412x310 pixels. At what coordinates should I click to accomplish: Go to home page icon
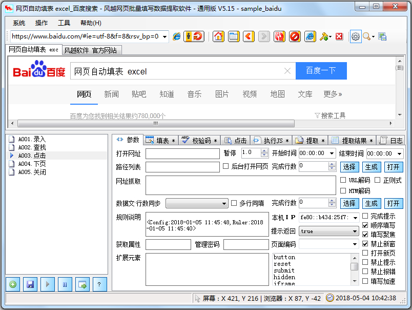coord(218,36)
